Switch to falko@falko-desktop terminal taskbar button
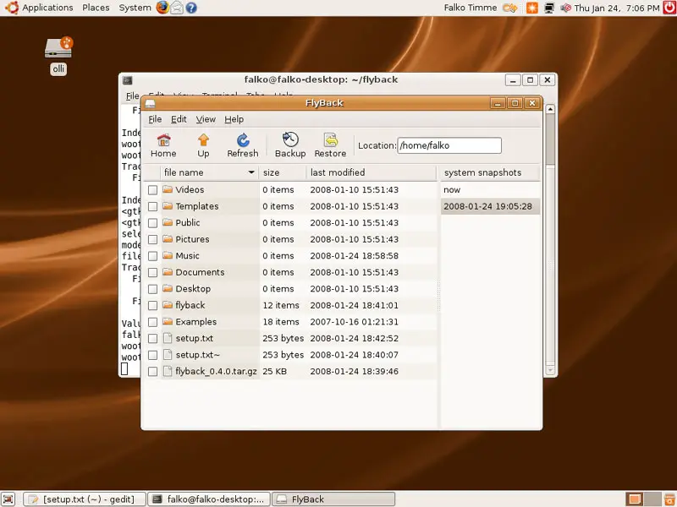Viewport: 677px width, 507px height. tap(209, 499)
